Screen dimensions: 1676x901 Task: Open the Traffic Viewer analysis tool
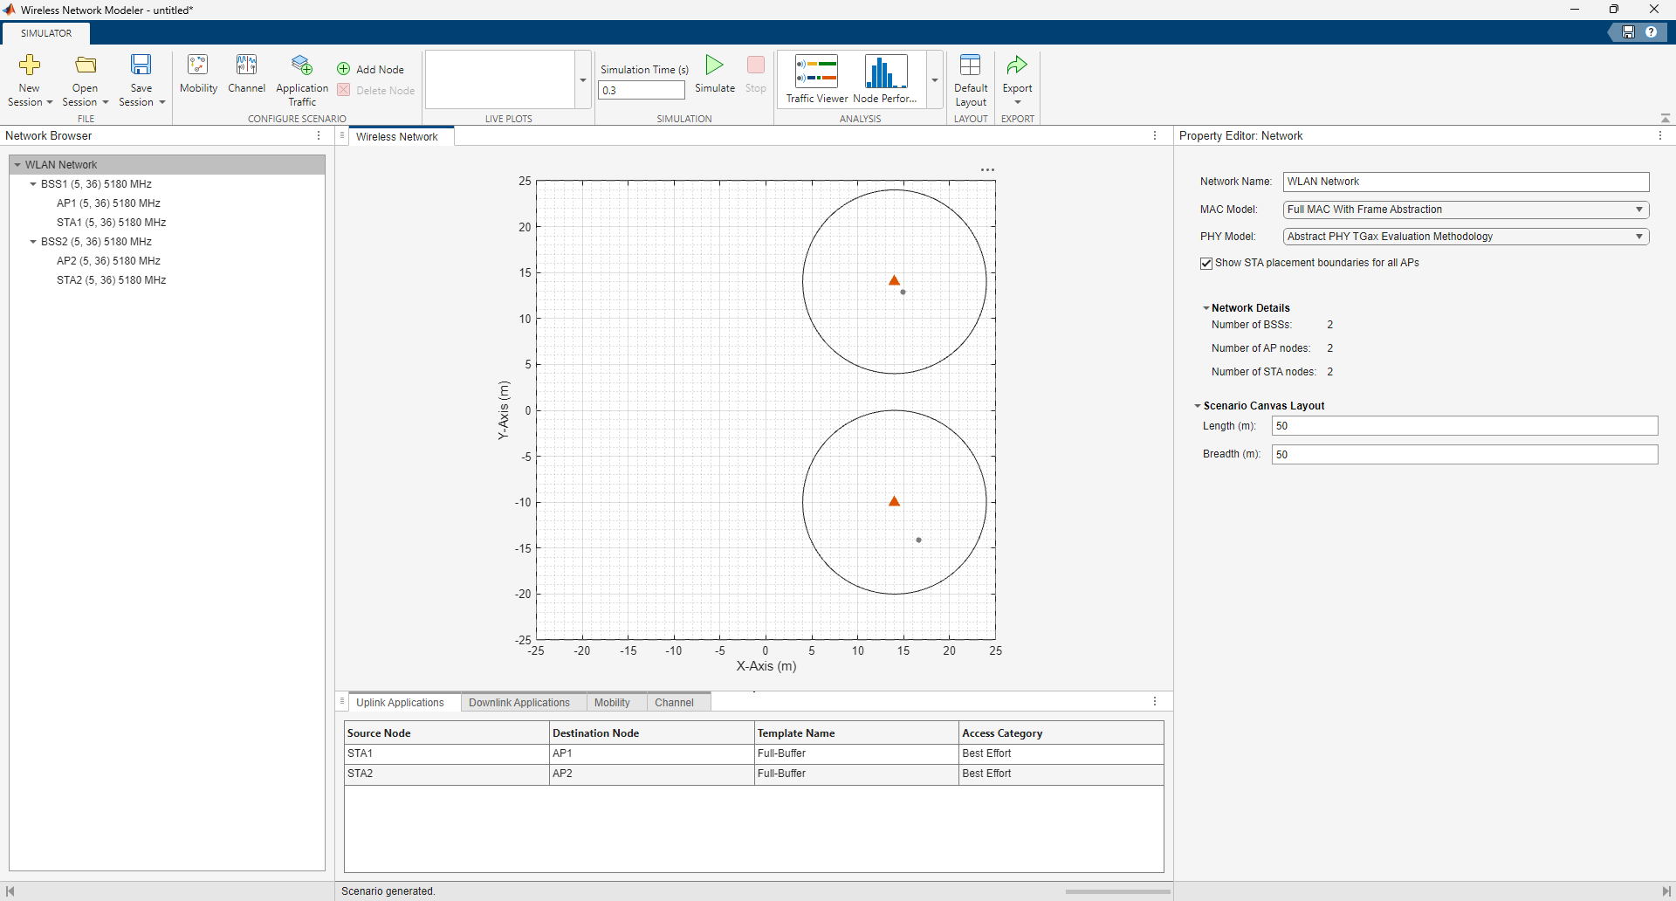click(x=815, y=79)
